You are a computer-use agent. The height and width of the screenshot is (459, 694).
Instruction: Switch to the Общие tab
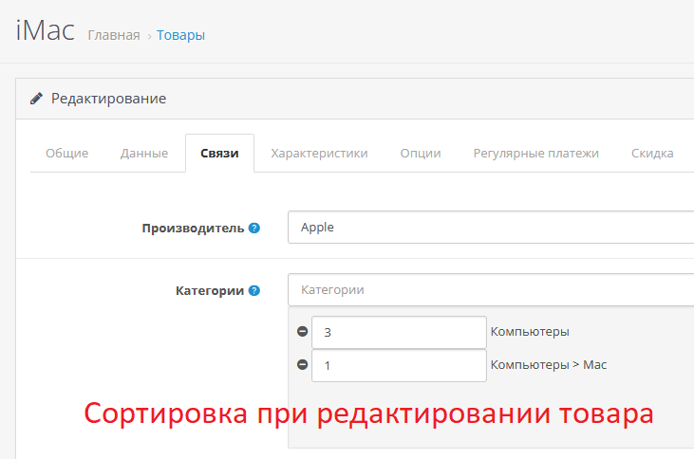66,153
